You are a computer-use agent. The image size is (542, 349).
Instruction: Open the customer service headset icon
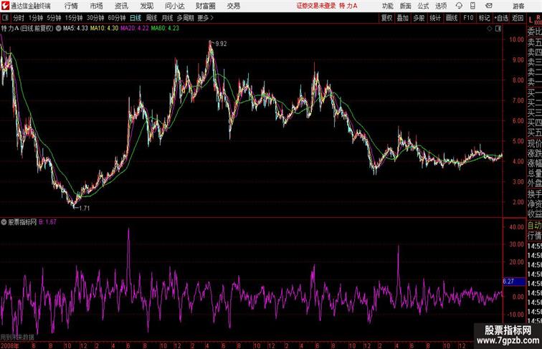click(x=459, y=6)
